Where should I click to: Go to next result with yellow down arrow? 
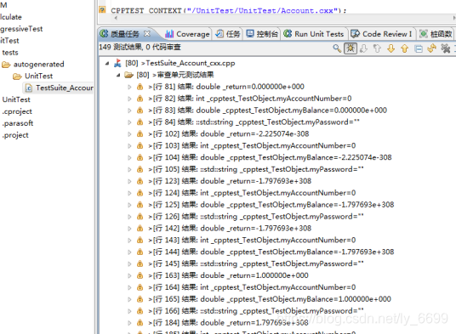coord(390,48)
